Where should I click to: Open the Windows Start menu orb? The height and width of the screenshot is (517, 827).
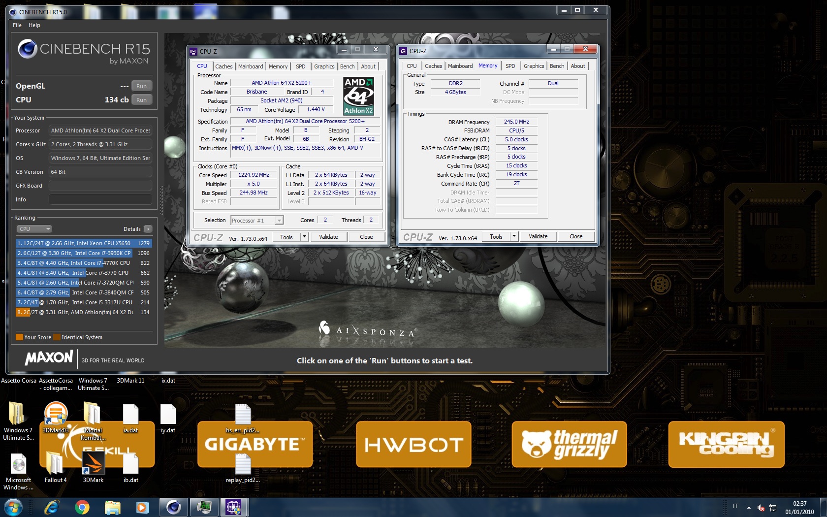click(x=13, y=507)
